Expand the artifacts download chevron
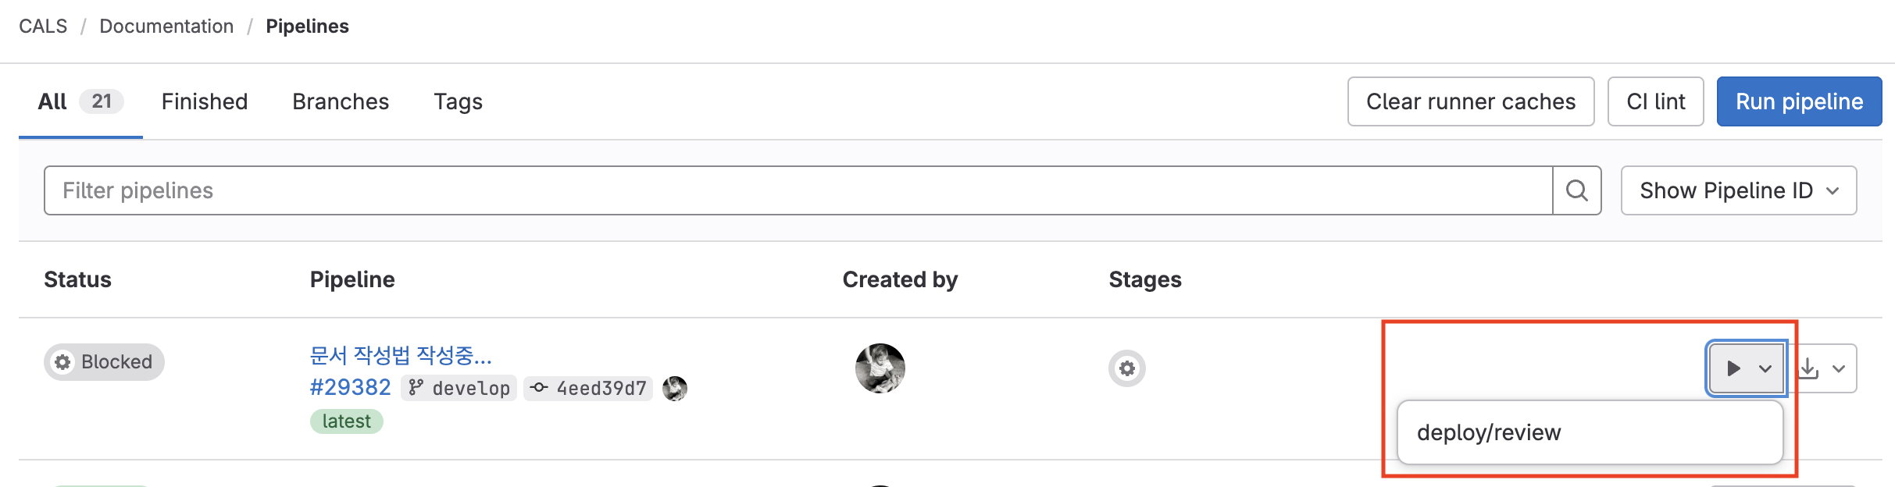 point(1839,368)
